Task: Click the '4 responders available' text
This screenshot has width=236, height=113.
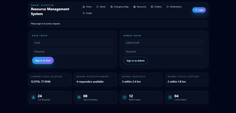Action: coord(90,82)
